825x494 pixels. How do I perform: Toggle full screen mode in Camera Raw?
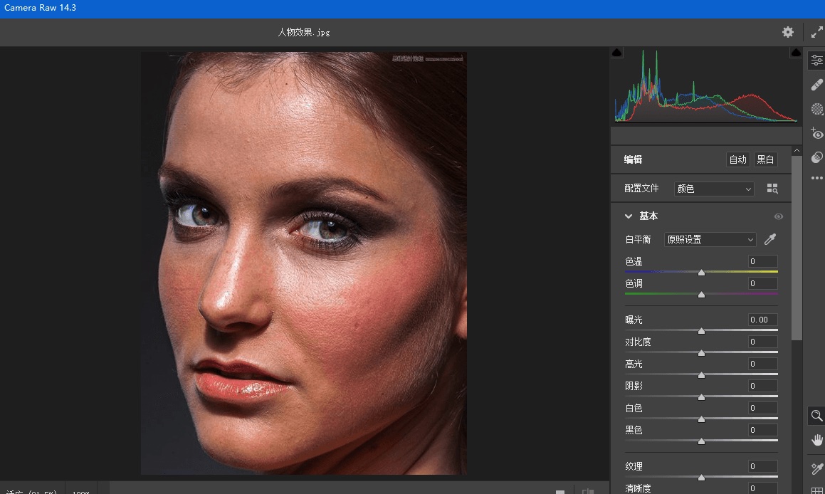point(816,32)
